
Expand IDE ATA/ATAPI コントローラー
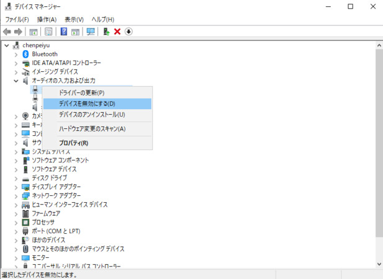click(x=16, y=63)
